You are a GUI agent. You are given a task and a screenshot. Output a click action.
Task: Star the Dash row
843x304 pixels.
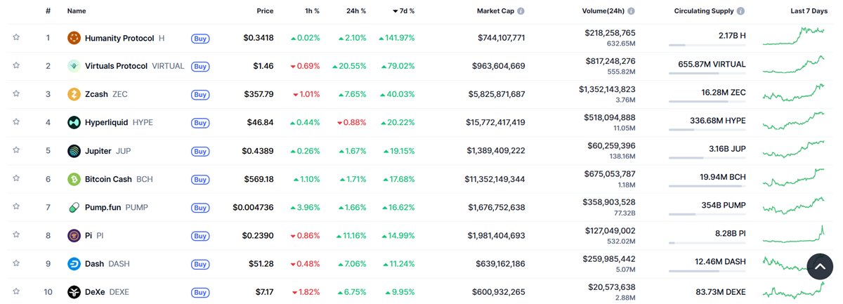16,263
